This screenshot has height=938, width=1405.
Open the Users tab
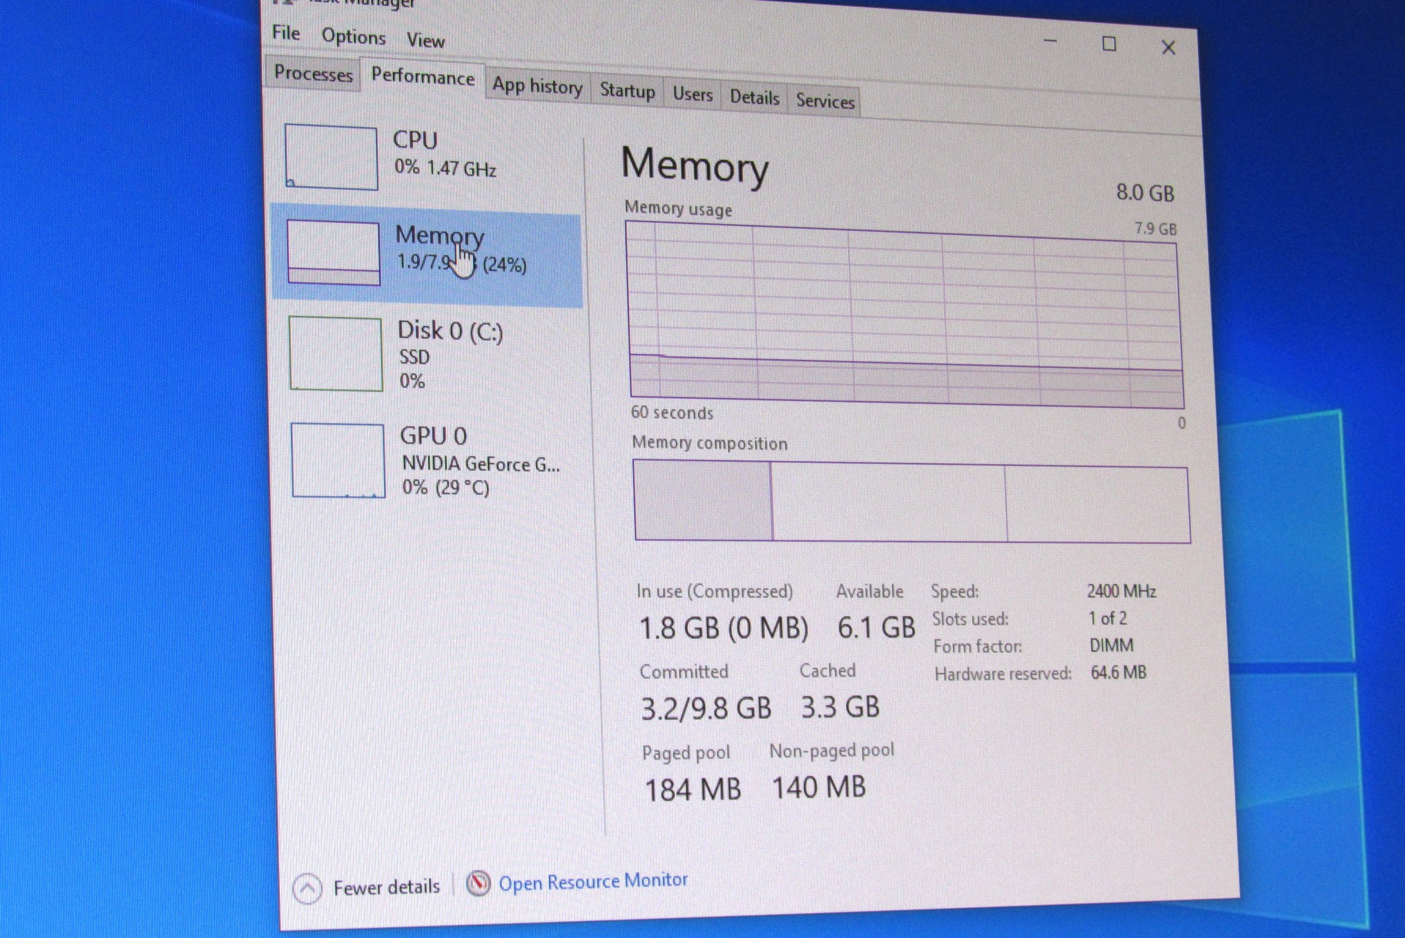[692, 95]
